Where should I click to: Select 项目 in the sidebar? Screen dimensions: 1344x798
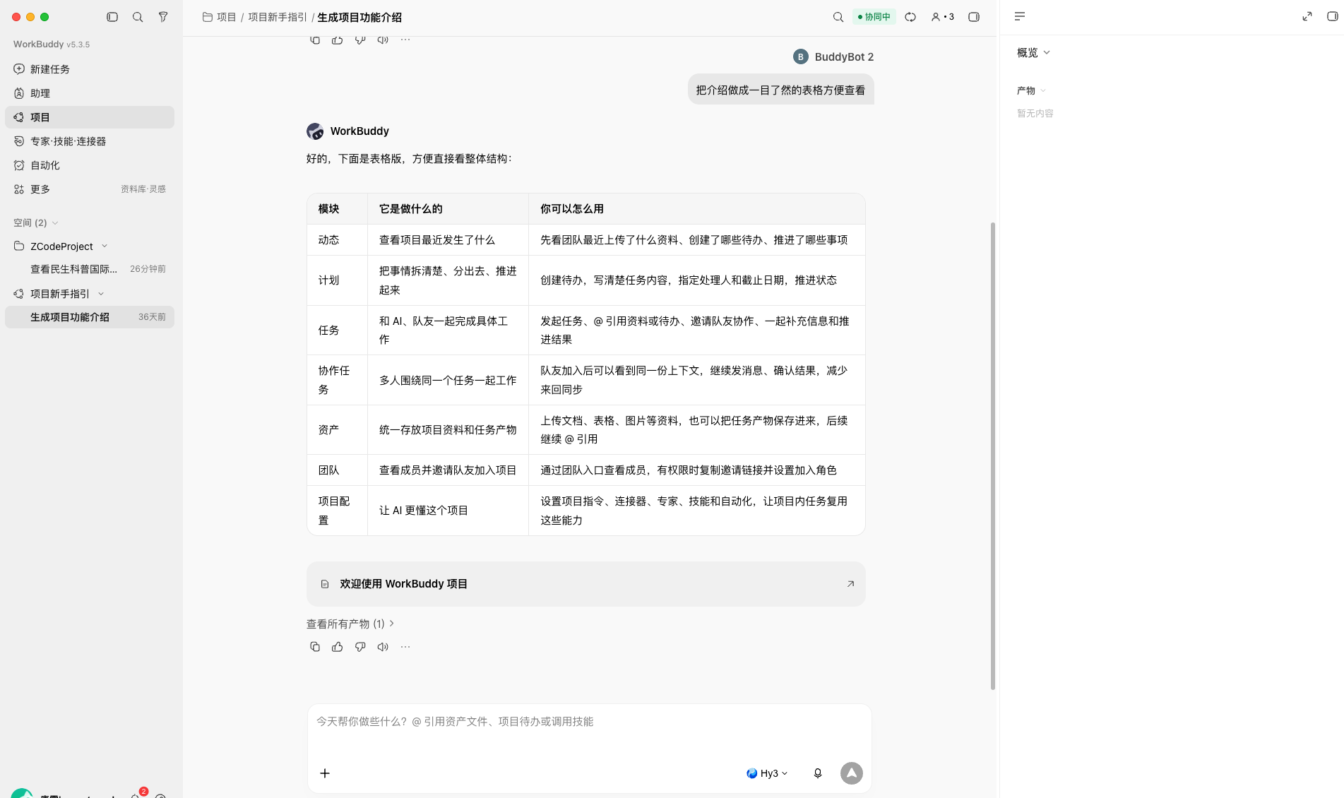pyautogui.click(x=90, y=117)
